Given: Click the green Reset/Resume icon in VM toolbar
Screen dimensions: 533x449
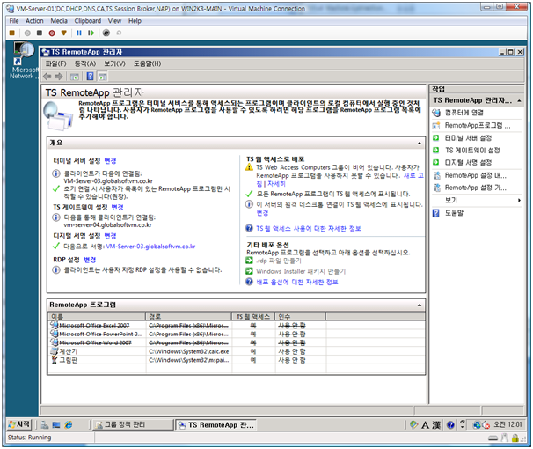Looking at the screenshot, I should [x=91, y=33].
